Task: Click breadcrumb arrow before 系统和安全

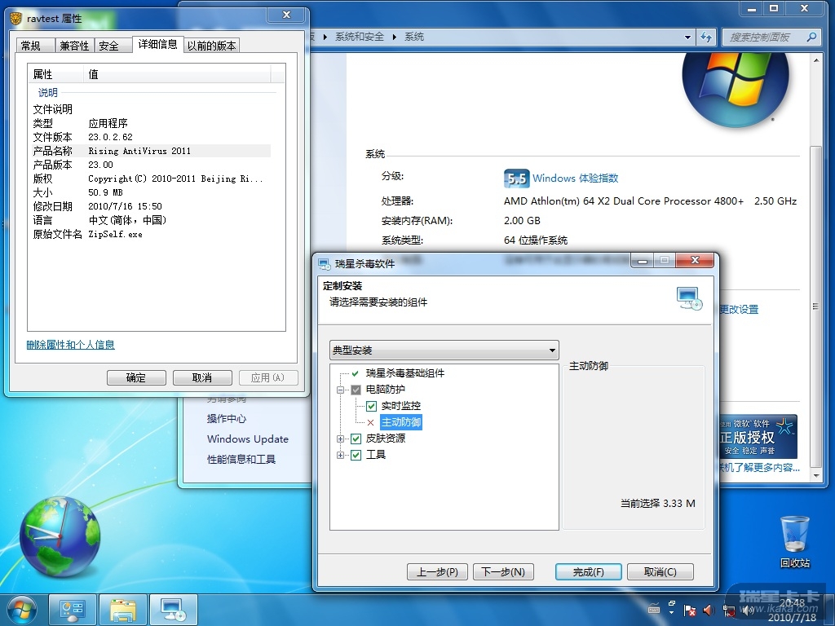Action: [x=325, y=37]
